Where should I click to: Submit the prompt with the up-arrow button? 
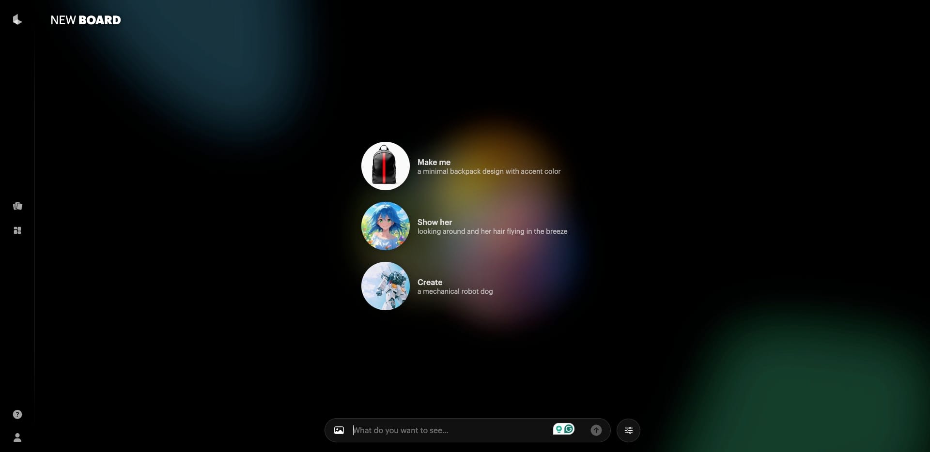(x=596, y=430)
